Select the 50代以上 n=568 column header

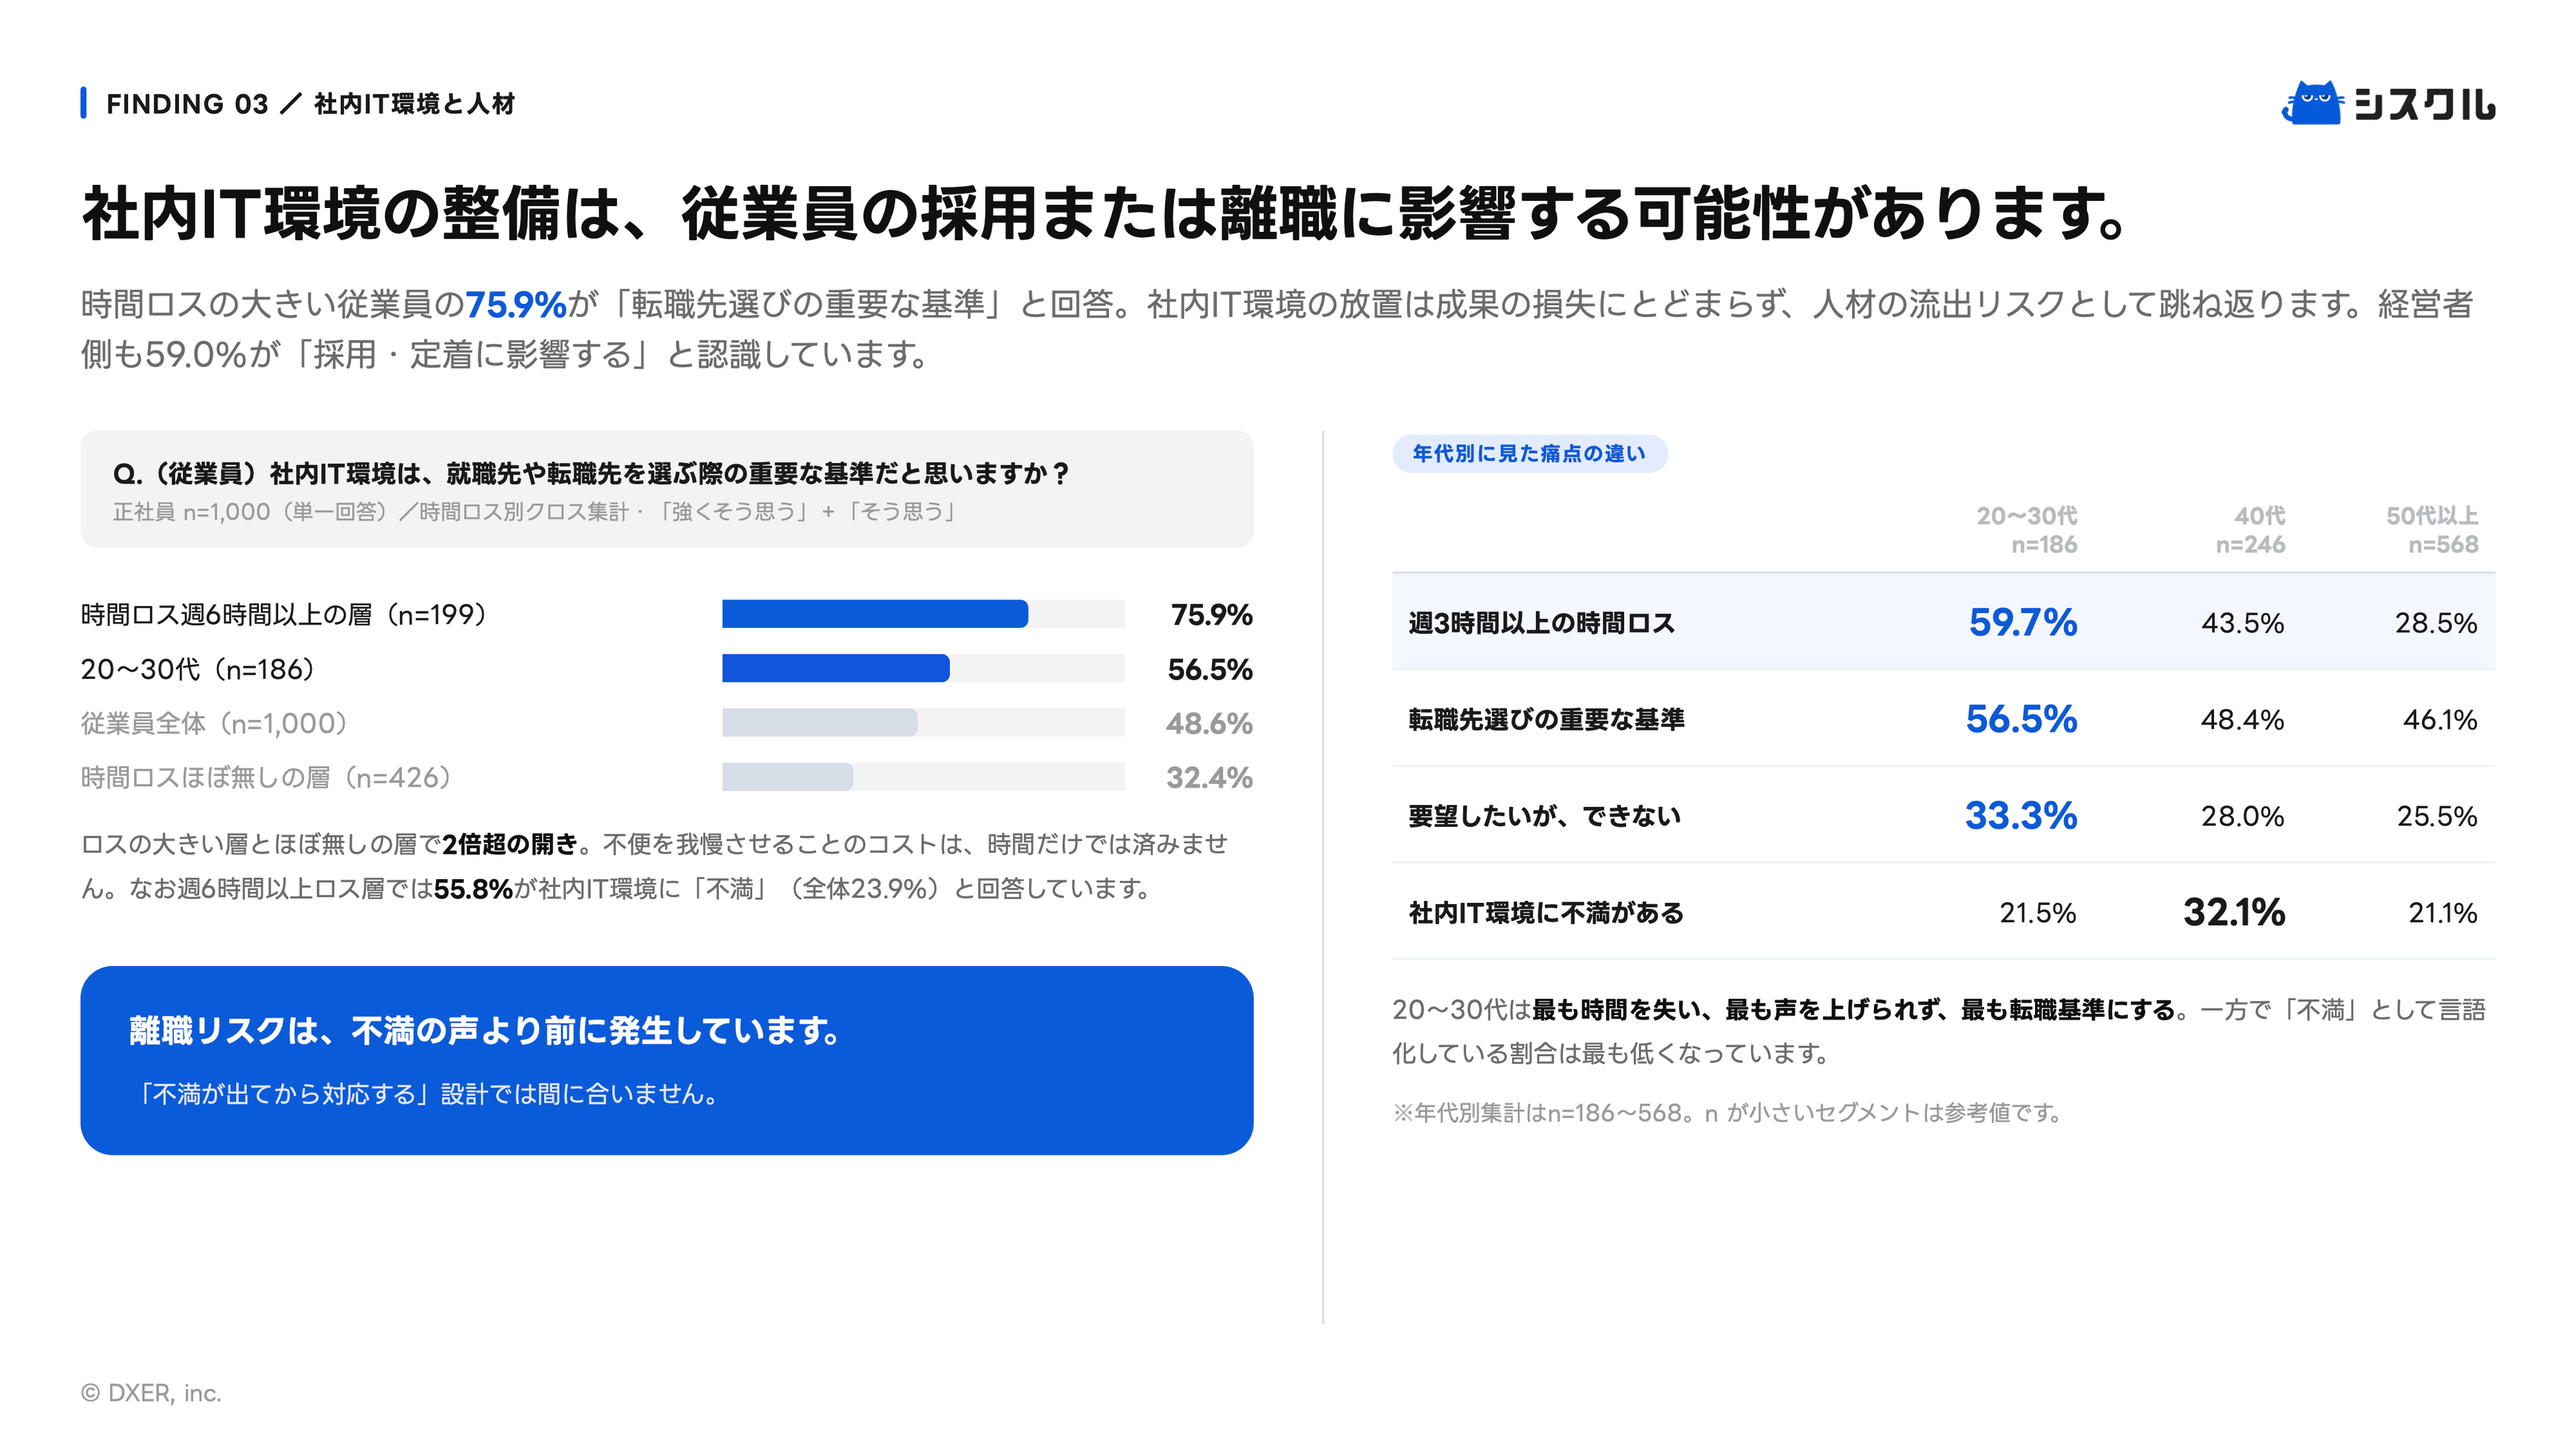[x=2432, y=530]
